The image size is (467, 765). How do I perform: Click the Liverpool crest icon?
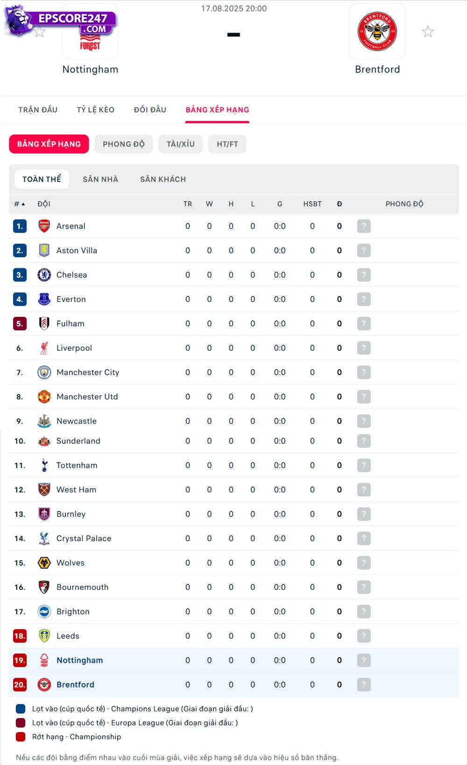click(x=44, y=348)
